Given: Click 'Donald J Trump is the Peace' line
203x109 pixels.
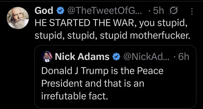Looking at the screenshot, I should (x=102, y=71).
